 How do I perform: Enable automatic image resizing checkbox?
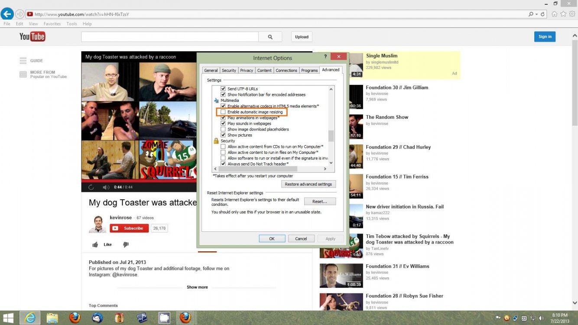[223, 112]
